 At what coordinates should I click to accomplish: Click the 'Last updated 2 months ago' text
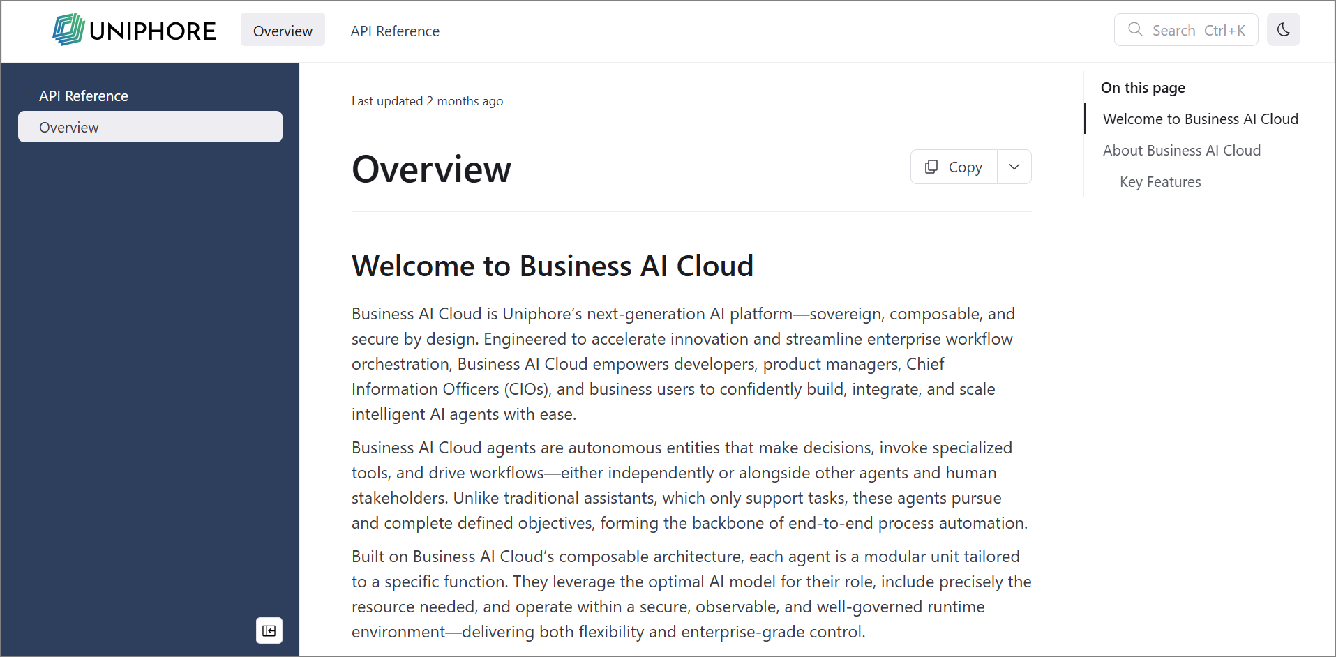coord(427,101)
